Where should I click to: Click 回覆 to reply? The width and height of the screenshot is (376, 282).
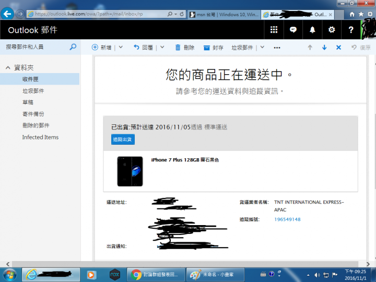[143, 48]
